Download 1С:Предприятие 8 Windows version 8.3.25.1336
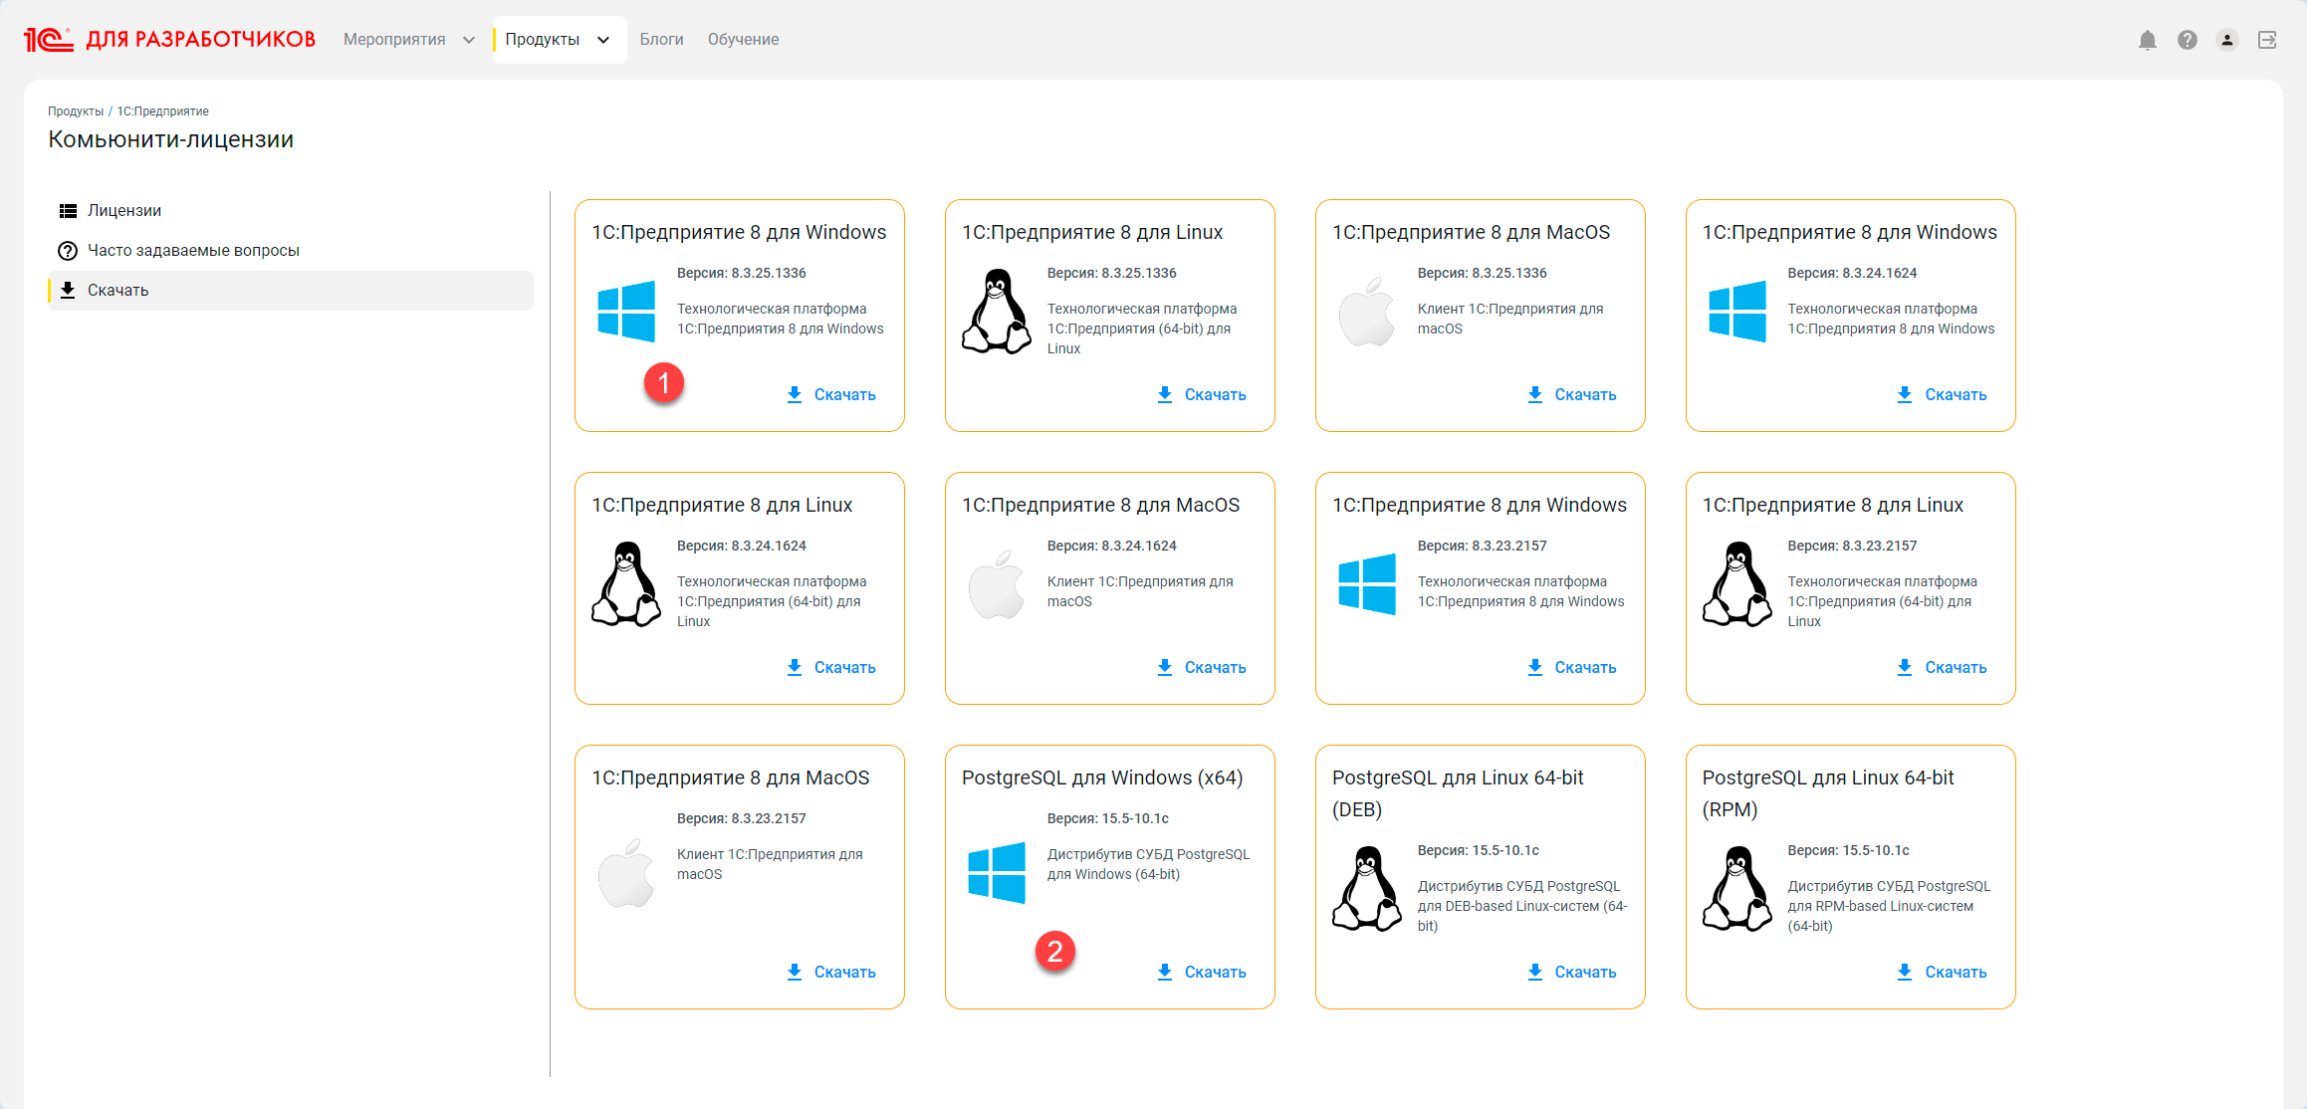This screenshot has height=1109, width=2307. pyautogui.click(x=831, y=395)
